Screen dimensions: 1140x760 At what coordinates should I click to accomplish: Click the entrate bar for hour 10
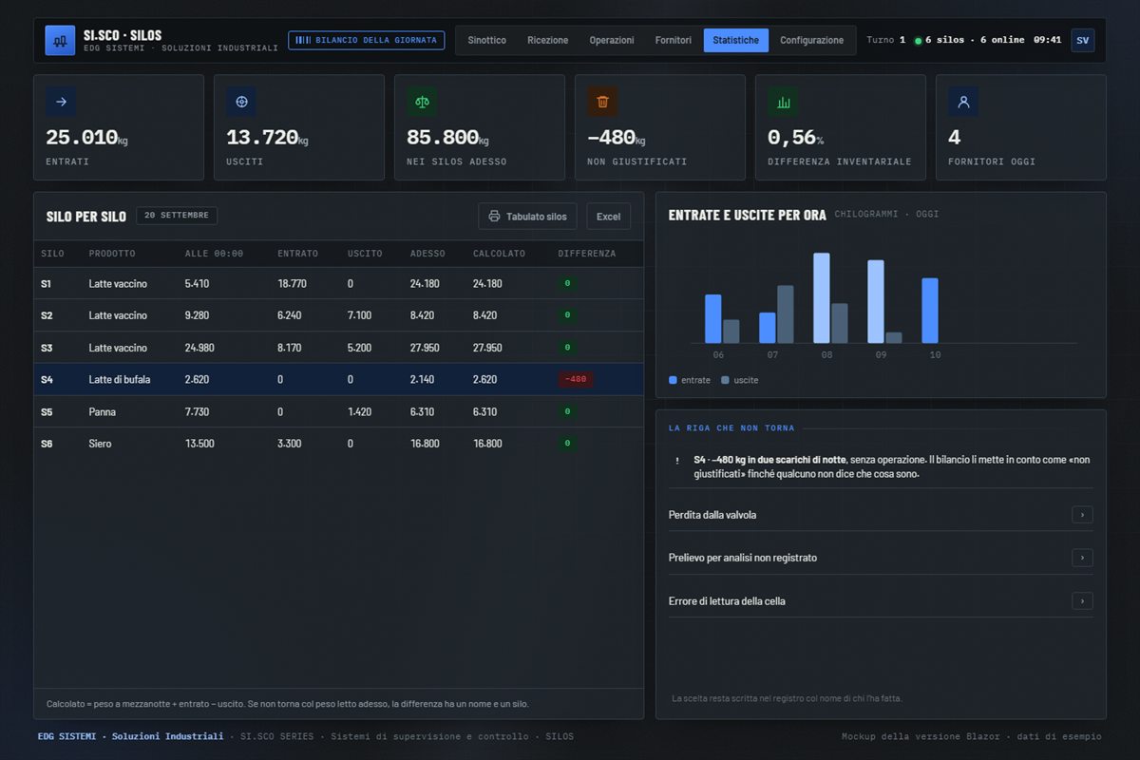click(930, 311)
